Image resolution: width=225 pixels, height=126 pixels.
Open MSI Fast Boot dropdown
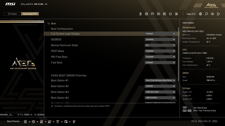tap(160, 57)
